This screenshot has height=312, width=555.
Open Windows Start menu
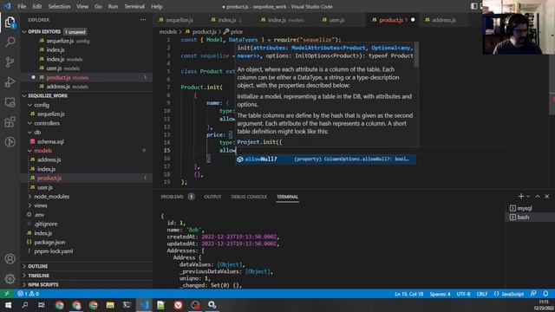point(8,305)
